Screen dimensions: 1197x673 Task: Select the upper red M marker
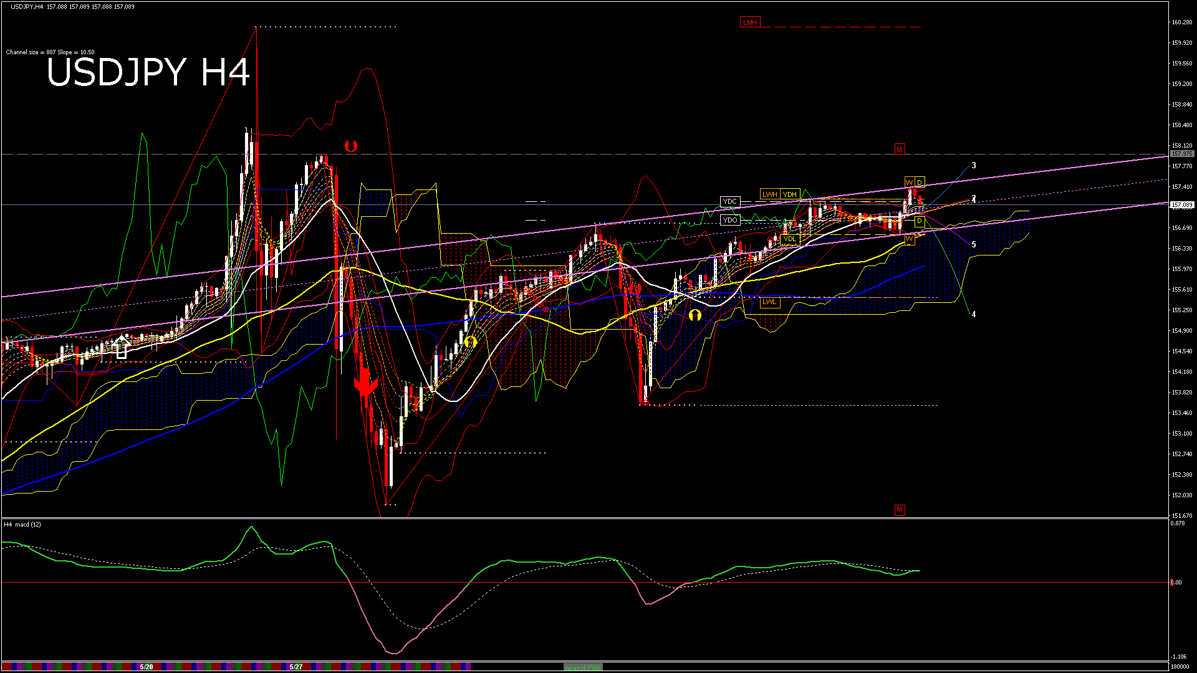[x=899, y=149]
